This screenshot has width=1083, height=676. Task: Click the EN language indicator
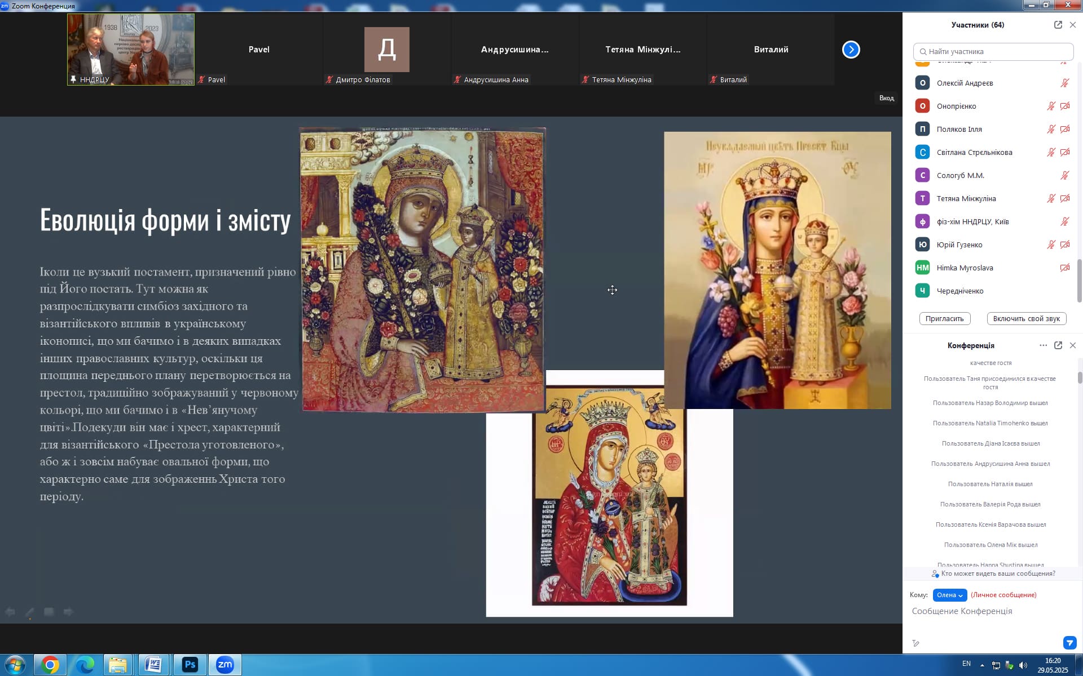click(966, 664)
